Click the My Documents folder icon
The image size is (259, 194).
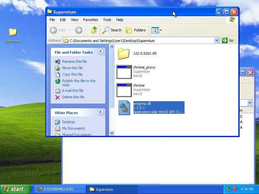pos(58,128)
